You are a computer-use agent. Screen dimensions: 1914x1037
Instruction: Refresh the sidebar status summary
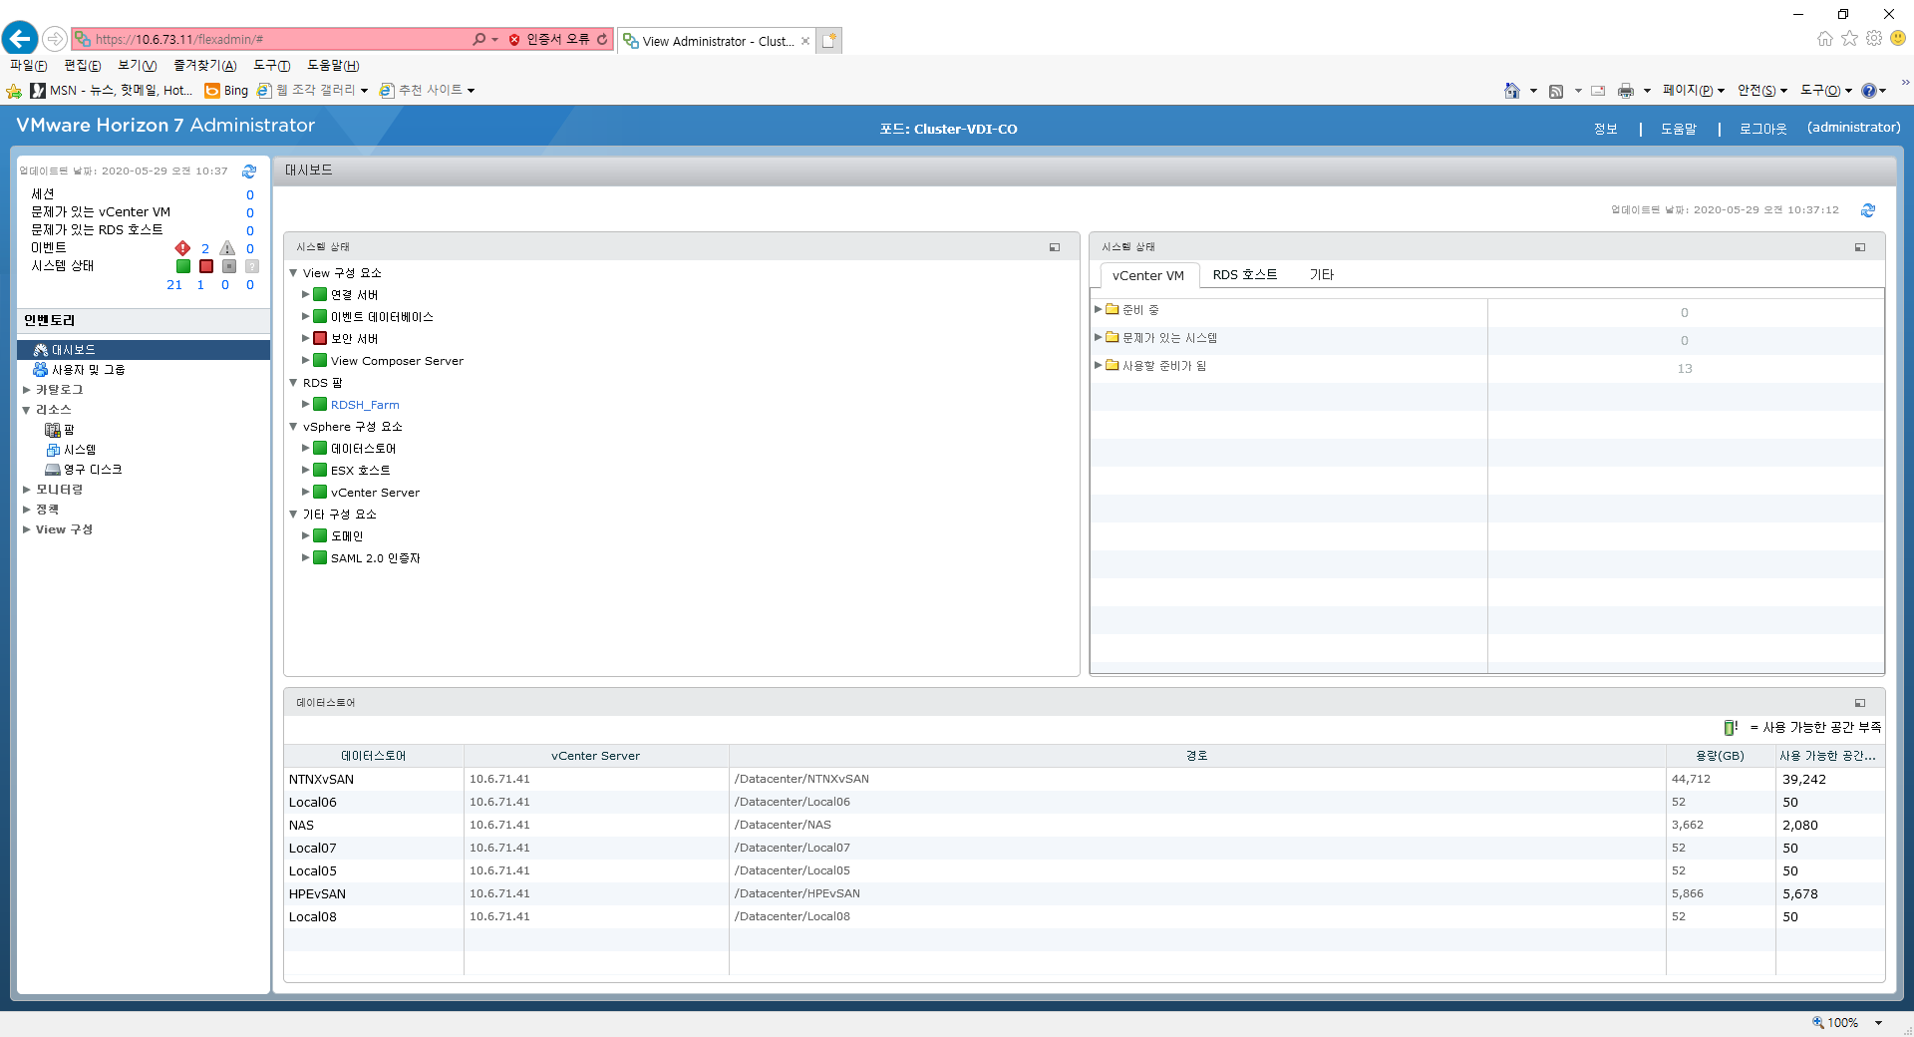(x=249, y=172)
